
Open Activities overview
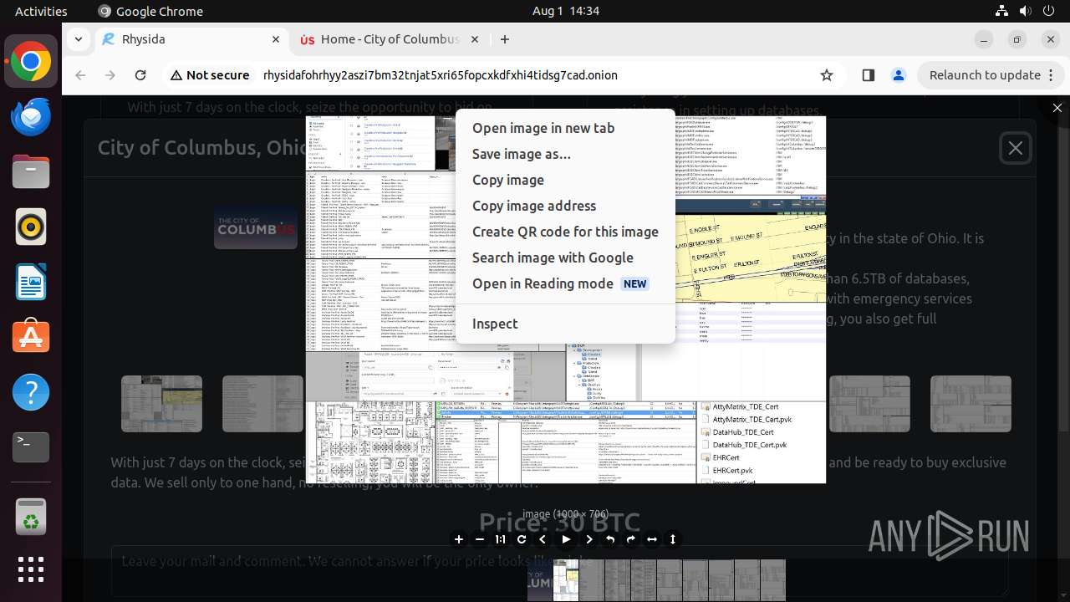click(41, 11)
